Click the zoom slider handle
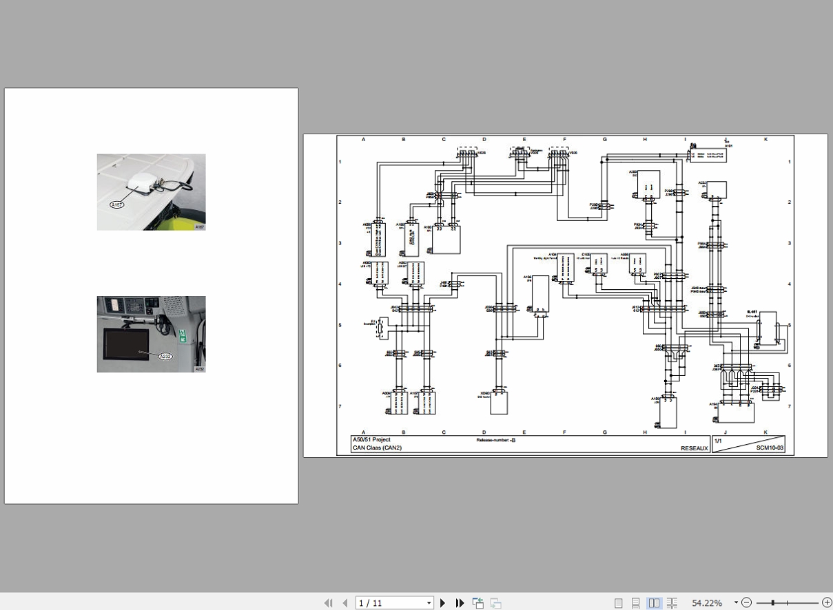This screenshot has height=610, width=833. 773,603
